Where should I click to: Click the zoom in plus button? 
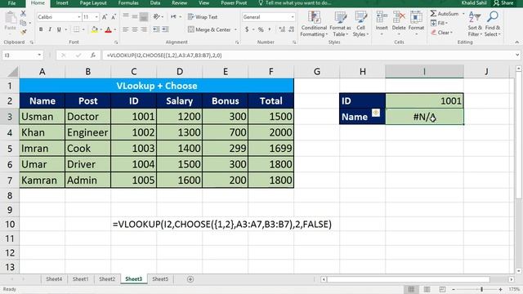(501, 289)
